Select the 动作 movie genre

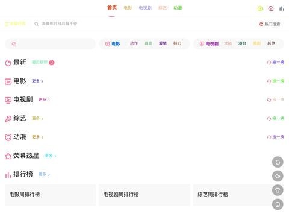[134, 43]
